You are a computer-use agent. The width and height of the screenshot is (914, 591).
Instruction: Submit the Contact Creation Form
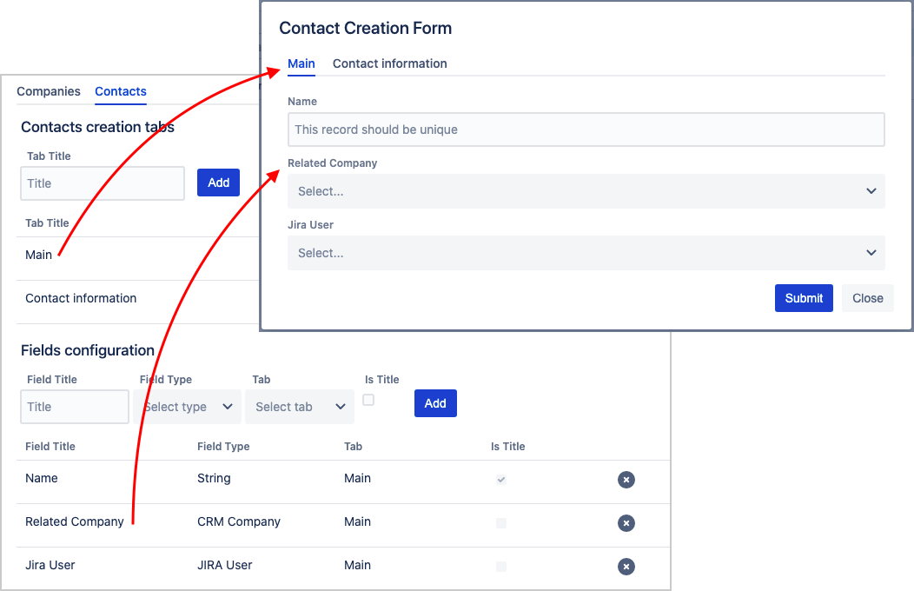click(x=804, y=298)
